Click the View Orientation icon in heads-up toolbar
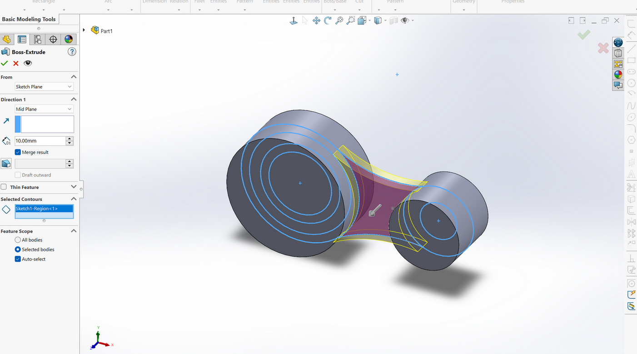 pos(294,20)
